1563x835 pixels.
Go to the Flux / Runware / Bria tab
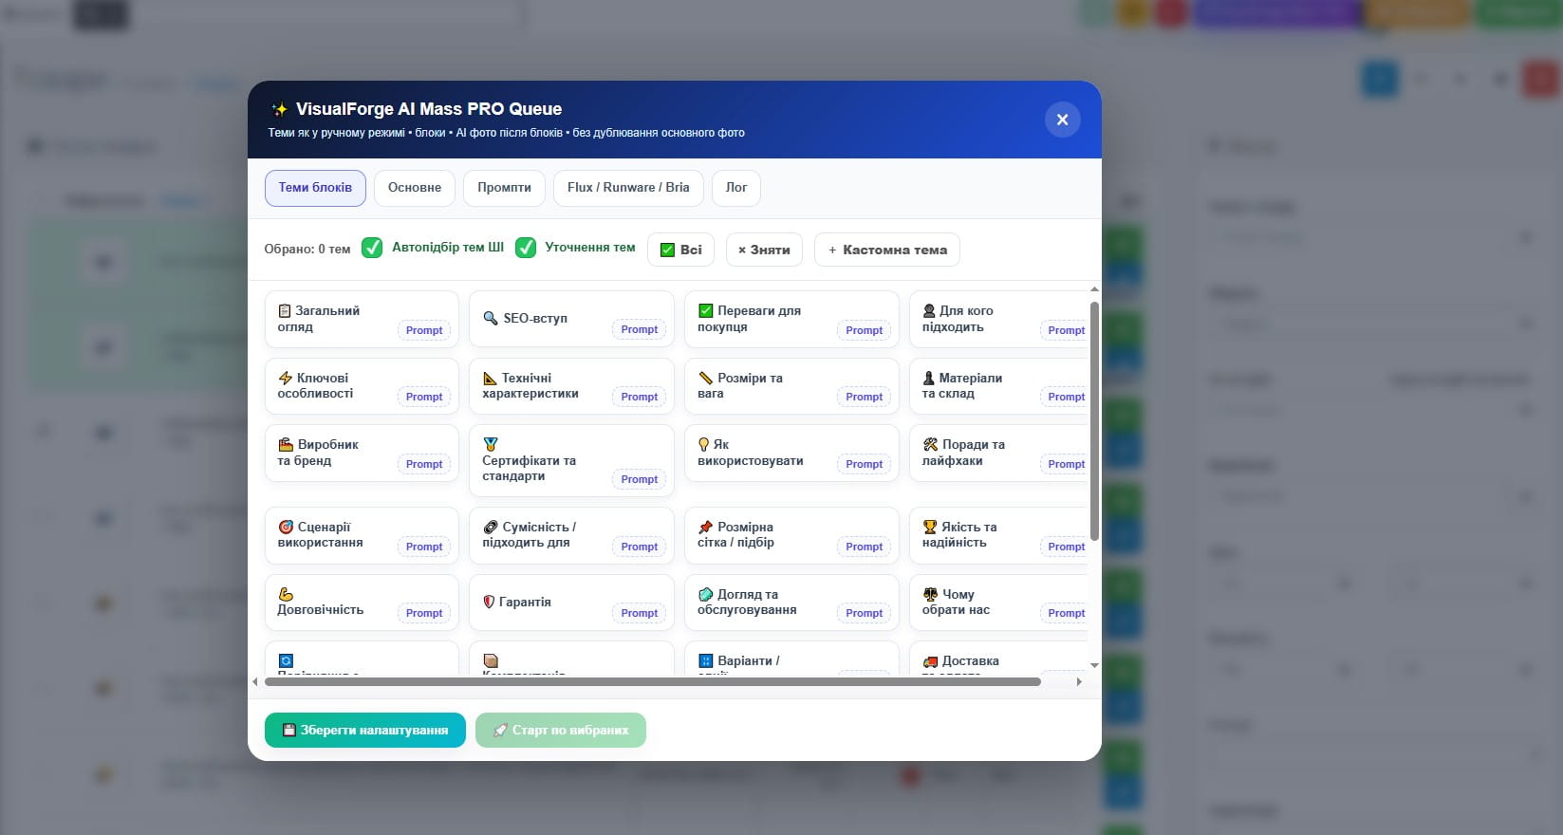pyautogui.click(x=628, y=188)
